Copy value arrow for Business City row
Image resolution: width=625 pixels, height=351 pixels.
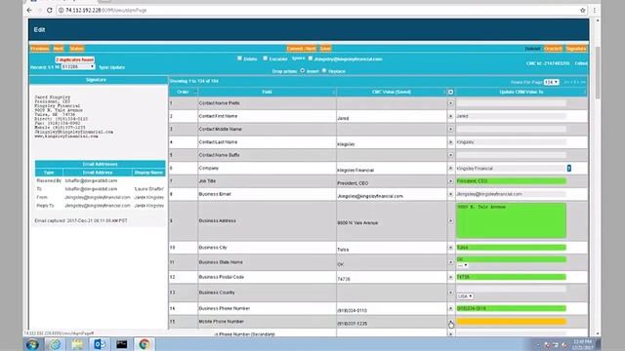point(450,248)
